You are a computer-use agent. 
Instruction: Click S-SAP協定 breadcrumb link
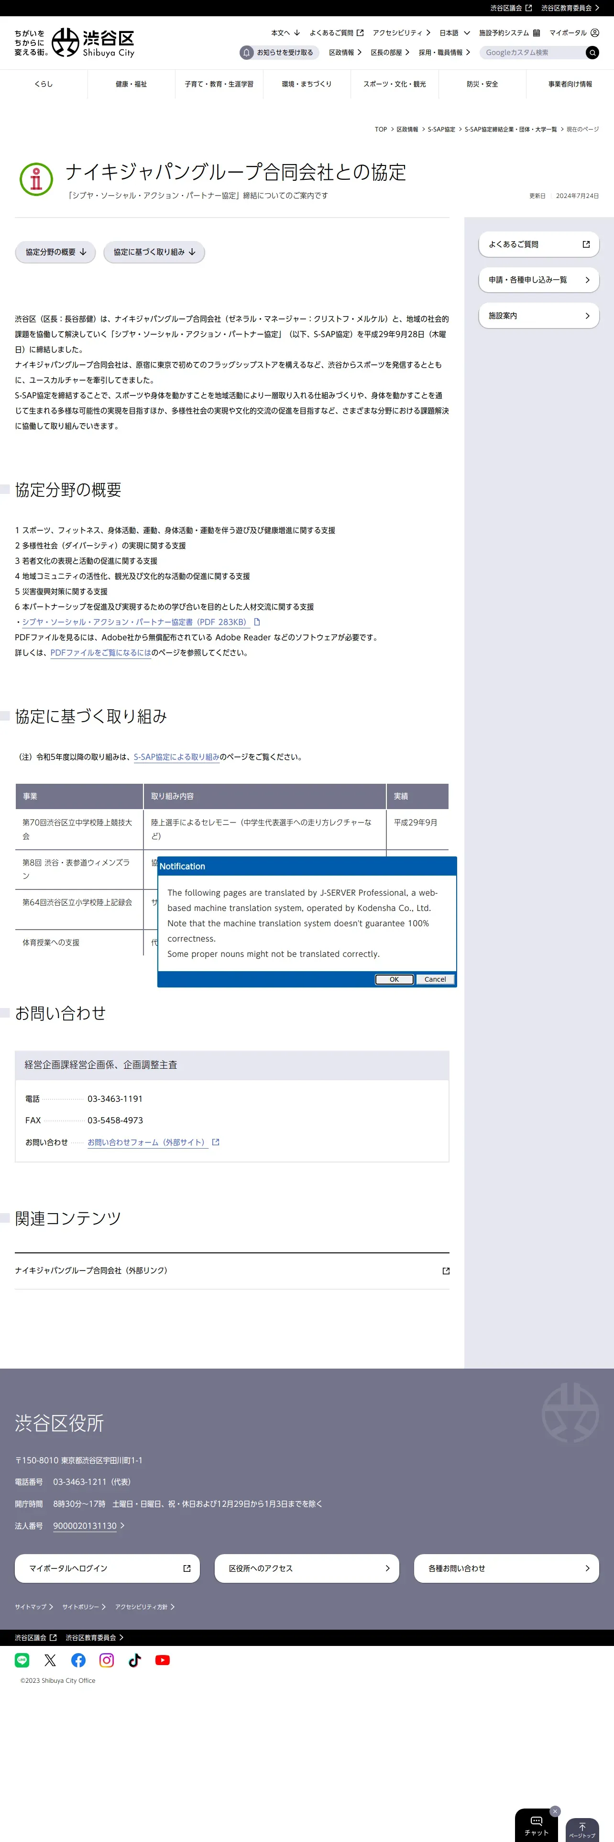[441, 130]
